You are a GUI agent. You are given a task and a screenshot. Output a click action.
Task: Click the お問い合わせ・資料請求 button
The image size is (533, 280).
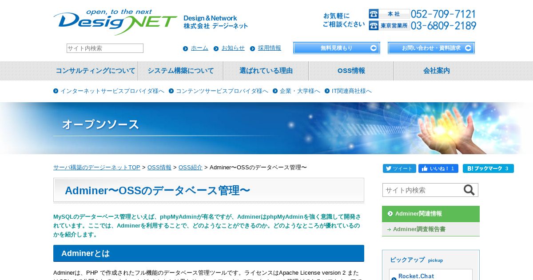pos(431,48)
